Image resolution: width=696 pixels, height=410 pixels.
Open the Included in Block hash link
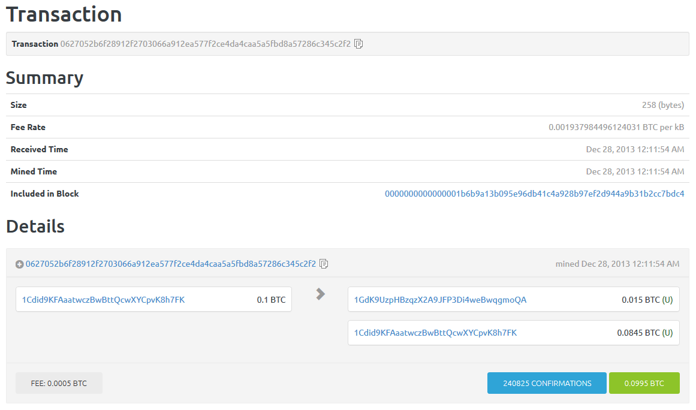coord(534,194)
